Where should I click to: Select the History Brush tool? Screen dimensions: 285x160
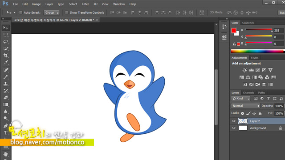coord(6,91)
